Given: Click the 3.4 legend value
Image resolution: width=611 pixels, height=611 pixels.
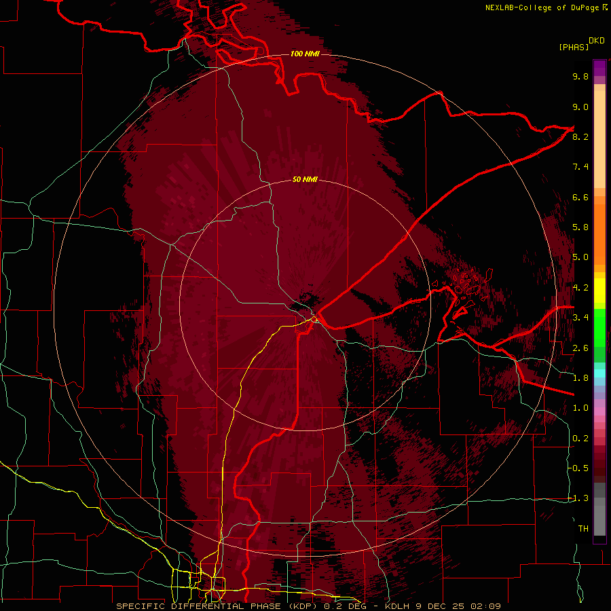Looking at the screenshot, I should [580, 318].
